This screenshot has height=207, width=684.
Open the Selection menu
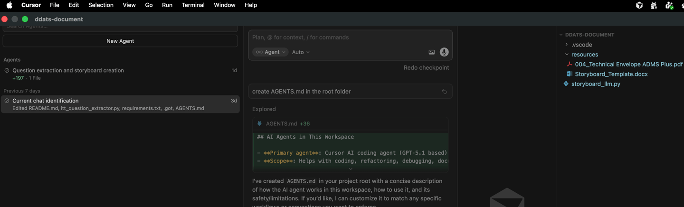101,5
